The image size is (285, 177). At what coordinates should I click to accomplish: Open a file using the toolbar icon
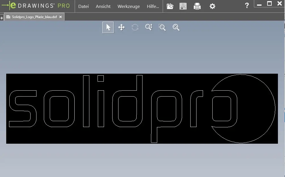pos(170,6)
